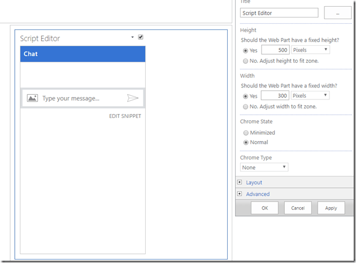This screenshot has height=263, width=356.
Task: Open the height Pixels unit dropdown
Action: 310,50
